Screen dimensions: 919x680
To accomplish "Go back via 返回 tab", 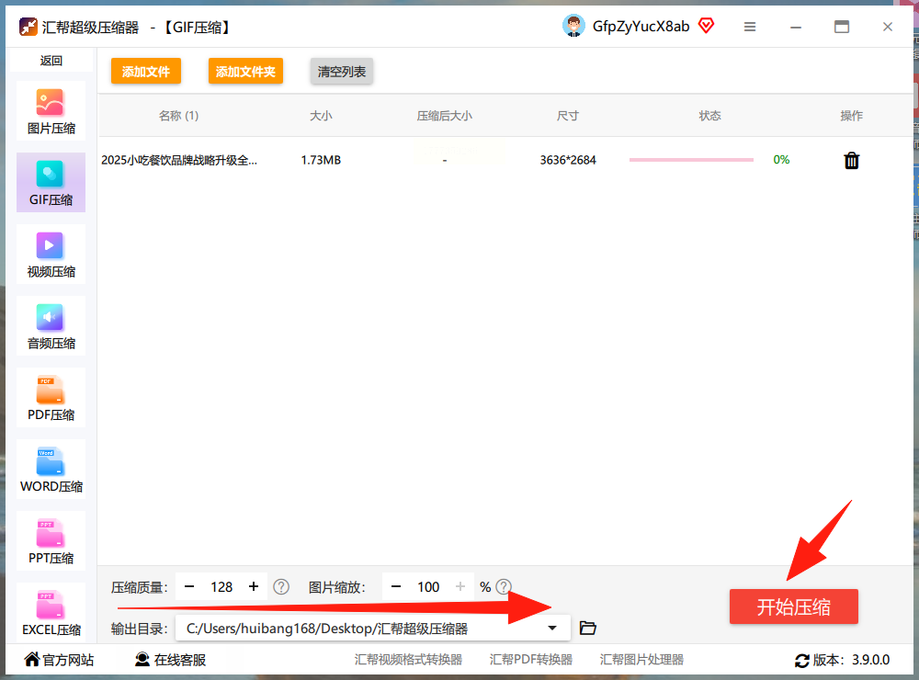I will 51,61.
